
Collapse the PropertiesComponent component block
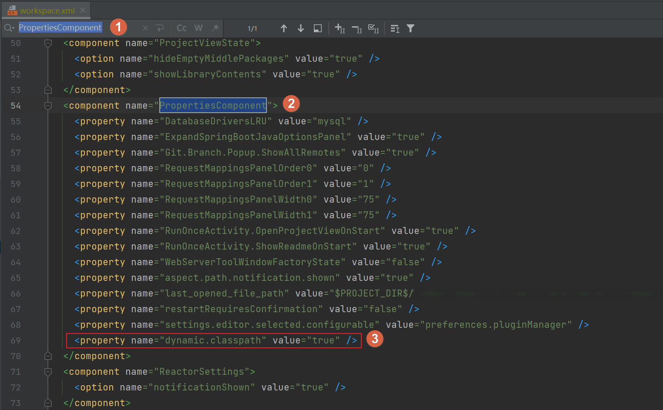tap(48, 106)
